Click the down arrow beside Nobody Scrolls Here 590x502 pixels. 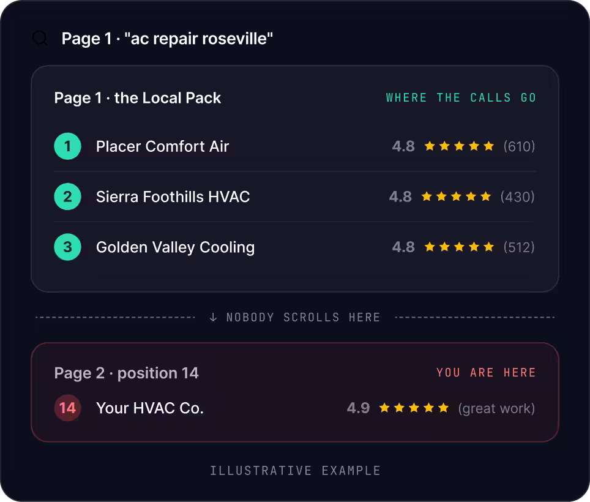213,317
